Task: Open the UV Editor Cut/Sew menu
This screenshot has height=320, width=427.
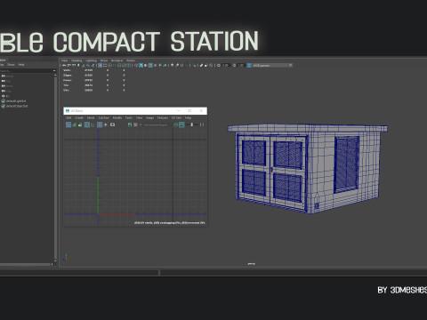Action: tap(103, 118)
